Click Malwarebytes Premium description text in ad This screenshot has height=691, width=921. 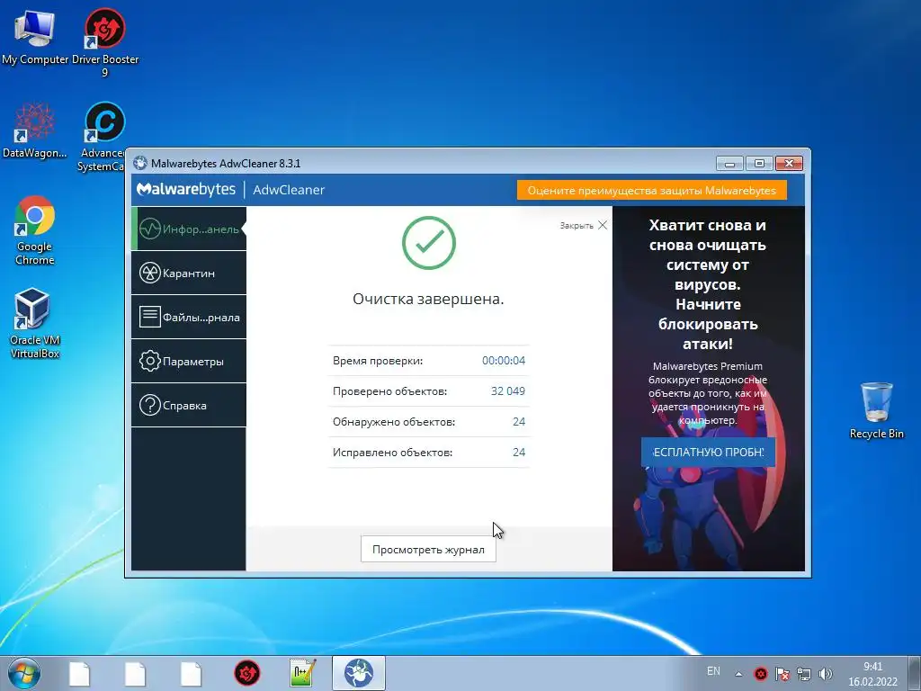click(x=708, y=393)
